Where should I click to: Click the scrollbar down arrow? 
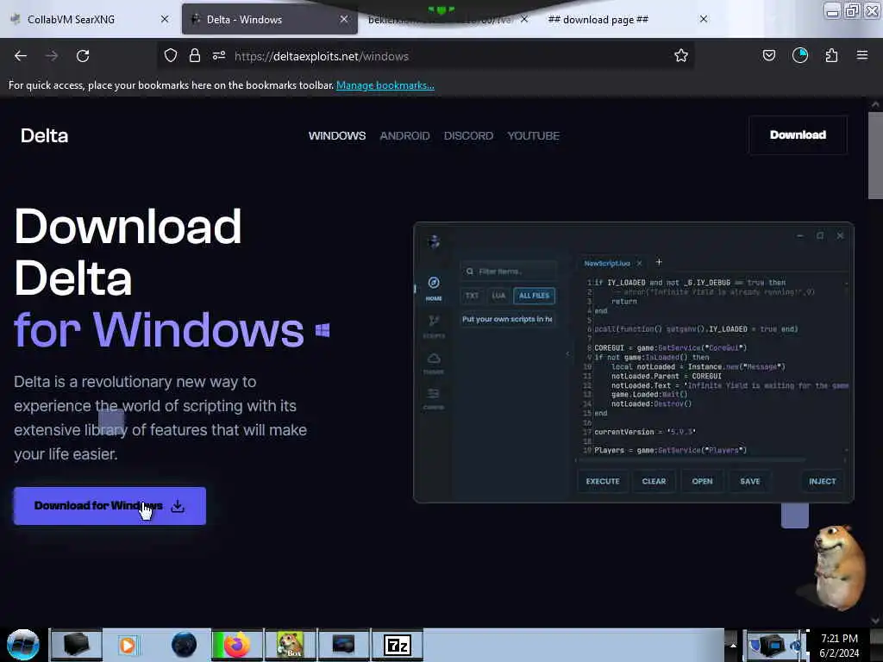click(x=874, y=621)
